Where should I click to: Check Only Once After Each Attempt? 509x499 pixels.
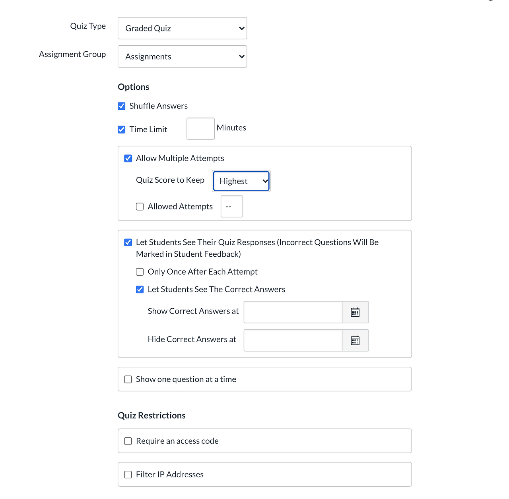(x=140, y=272)
